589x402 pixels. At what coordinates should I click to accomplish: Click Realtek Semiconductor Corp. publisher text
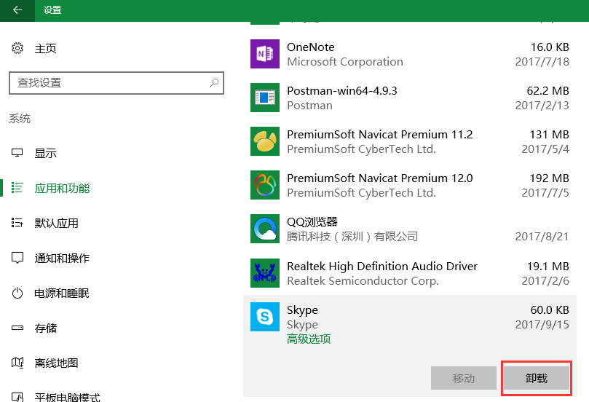[363, 281]
